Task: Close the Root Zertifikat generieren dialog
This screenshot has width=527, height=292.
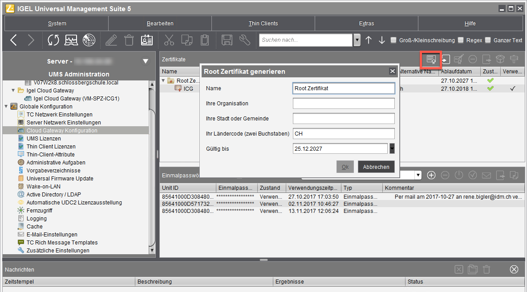Action: (392, 71)
